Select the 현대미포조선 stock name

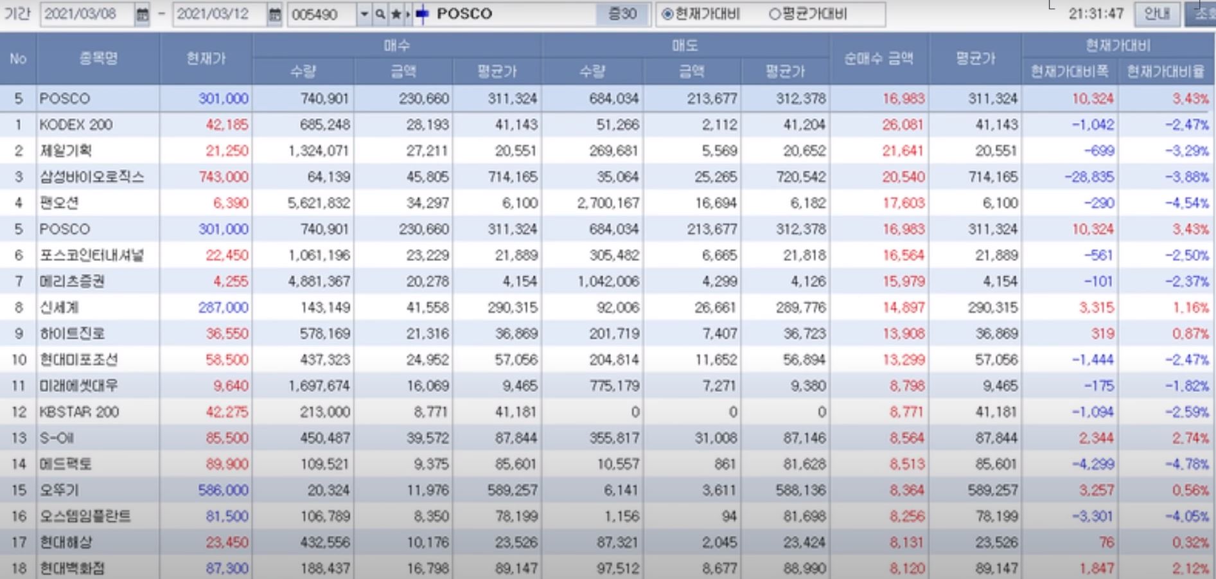point(79,360)
